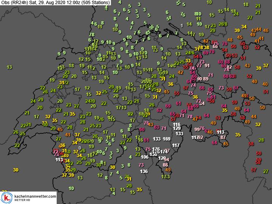Click the station value 92

[x=200, y=138]
